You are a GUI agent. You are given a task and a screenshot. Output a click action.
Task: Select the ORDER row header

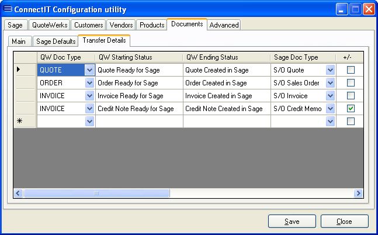[x=25, y=83]
